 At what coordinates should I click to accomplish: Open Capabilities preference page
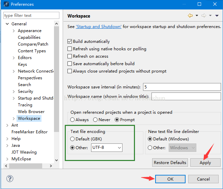(x=29, y=37)
